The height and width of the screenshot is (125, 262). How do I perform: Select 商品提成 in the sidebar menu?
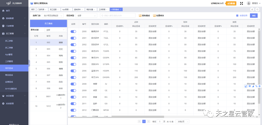click(x=9, y=74)
